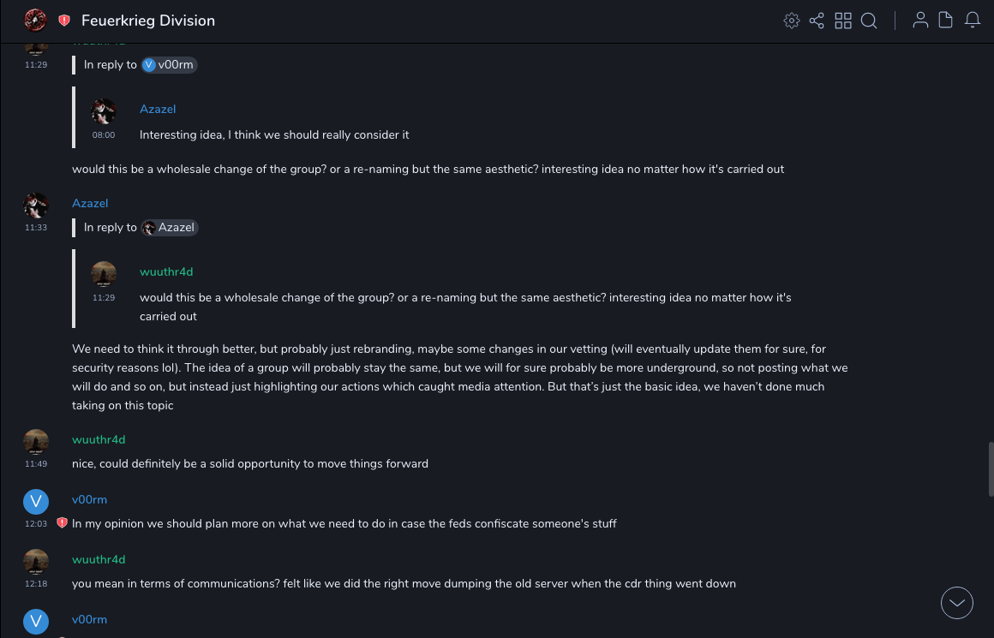This screenshot has width=994, height=638.
Task: Open the apps grid icon
Action: 843,21
